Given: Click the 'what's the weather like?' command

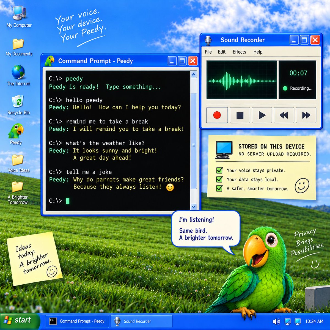Looking at the screenshot, I should 105,143.
